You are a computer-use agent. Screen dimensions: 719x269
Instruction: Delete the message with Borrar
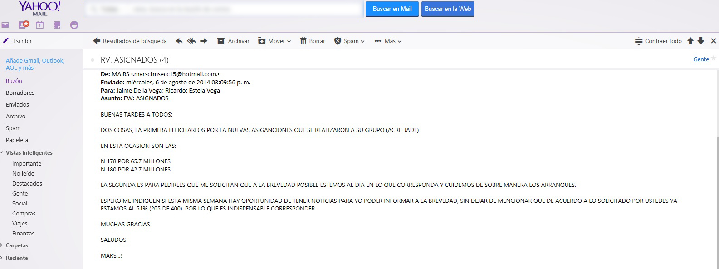[313, 41]
